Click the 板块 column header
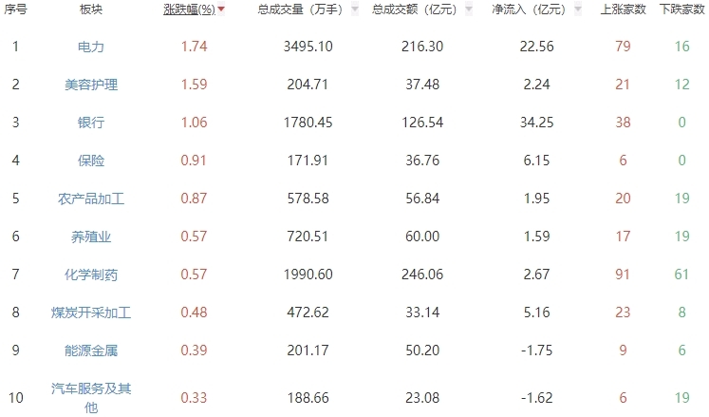Viewport: 709px width, 417px height. click(91, 9)
